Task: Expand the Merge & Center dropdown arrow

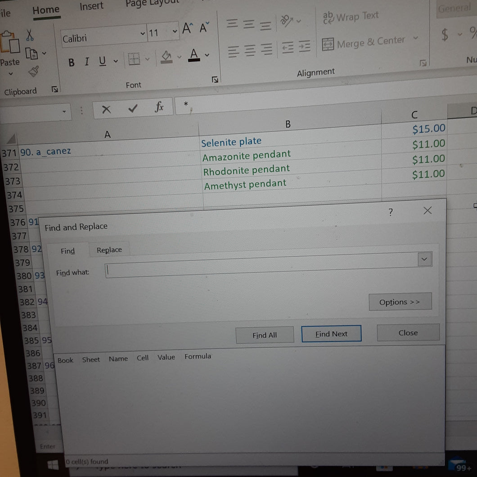Action: click(x=415, y=38)
